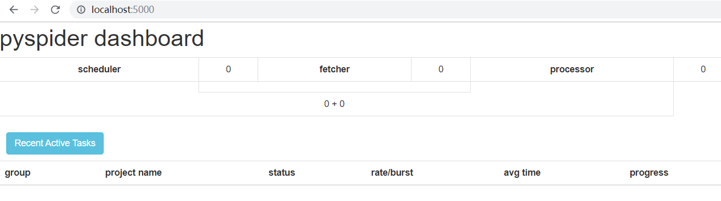This screenshot has height=201, width=721.
Task: View site information icon in address bar
Action: pos(81,9)
